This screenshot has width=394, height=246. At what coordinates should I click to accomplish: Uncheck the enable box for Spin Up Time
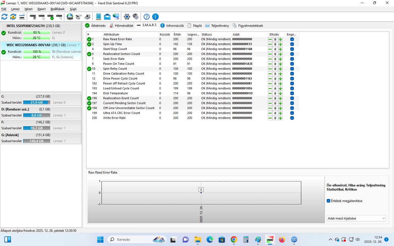coord(292,44)
